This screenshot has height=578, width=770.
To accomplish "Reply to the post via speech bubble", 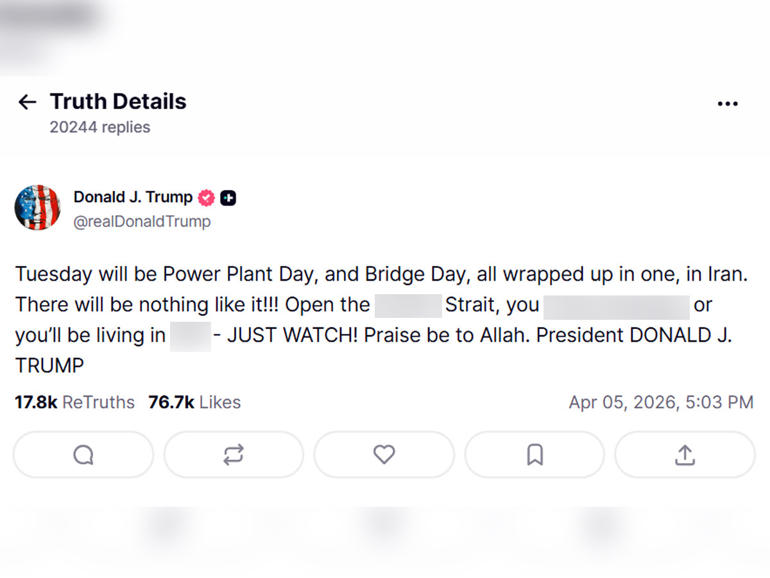I will 83,455.
